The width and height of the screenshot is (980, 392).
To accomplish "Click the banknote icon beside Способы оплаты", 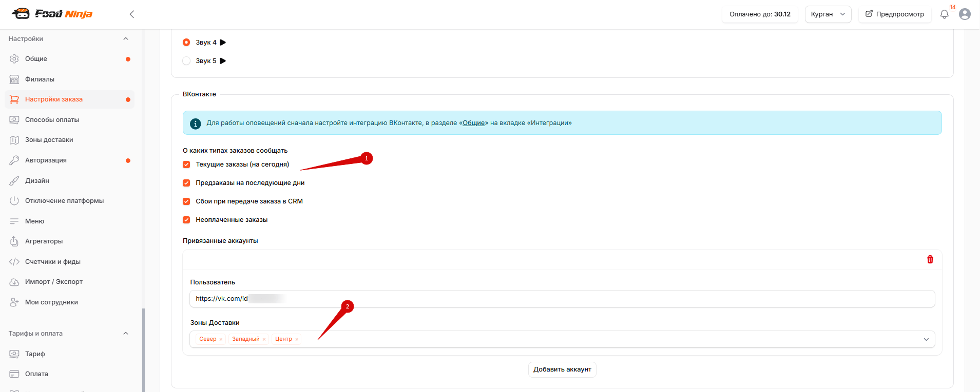I will (14, 120).
